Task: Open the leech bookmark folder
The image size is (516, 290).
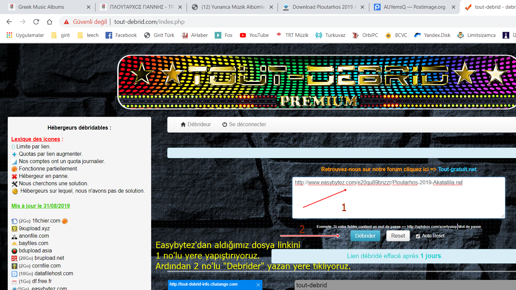Action: (88, 35)
